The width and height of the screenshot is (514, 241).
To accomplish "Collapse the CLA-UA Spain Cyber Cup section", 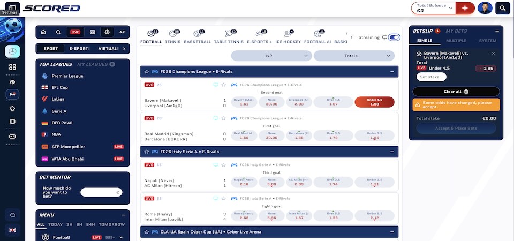I will (392, 232).
